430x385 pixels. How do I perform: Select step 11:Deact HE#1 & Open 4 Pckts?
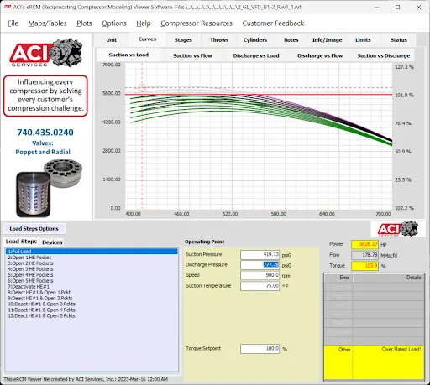[x=92, y=310]
